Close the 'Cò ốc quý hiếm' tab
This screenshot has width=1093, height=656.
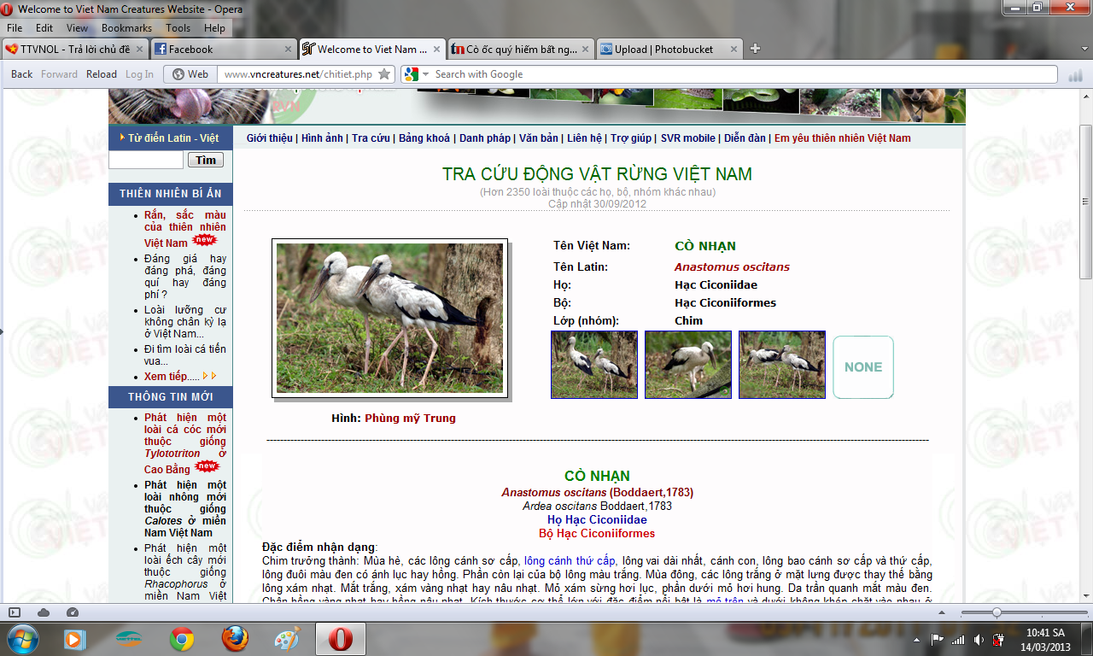585,50
